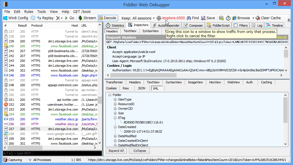Collapse the DateCreated node
This screenshot has height=165, width=293.
pos(115,127)
